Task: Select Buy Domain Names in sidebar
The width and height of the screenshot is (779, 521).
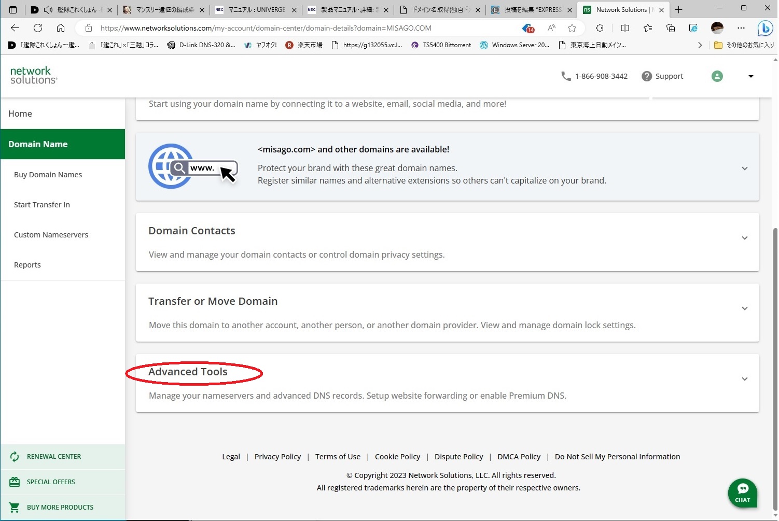Action: tap(48, 175)
